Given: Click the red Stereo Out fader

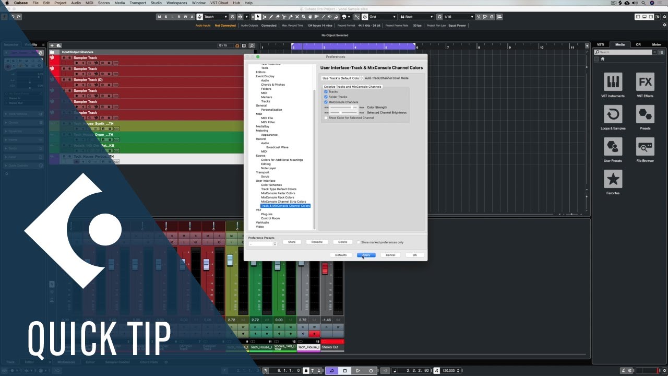Looking at the screenshot, I should point(325,268).
